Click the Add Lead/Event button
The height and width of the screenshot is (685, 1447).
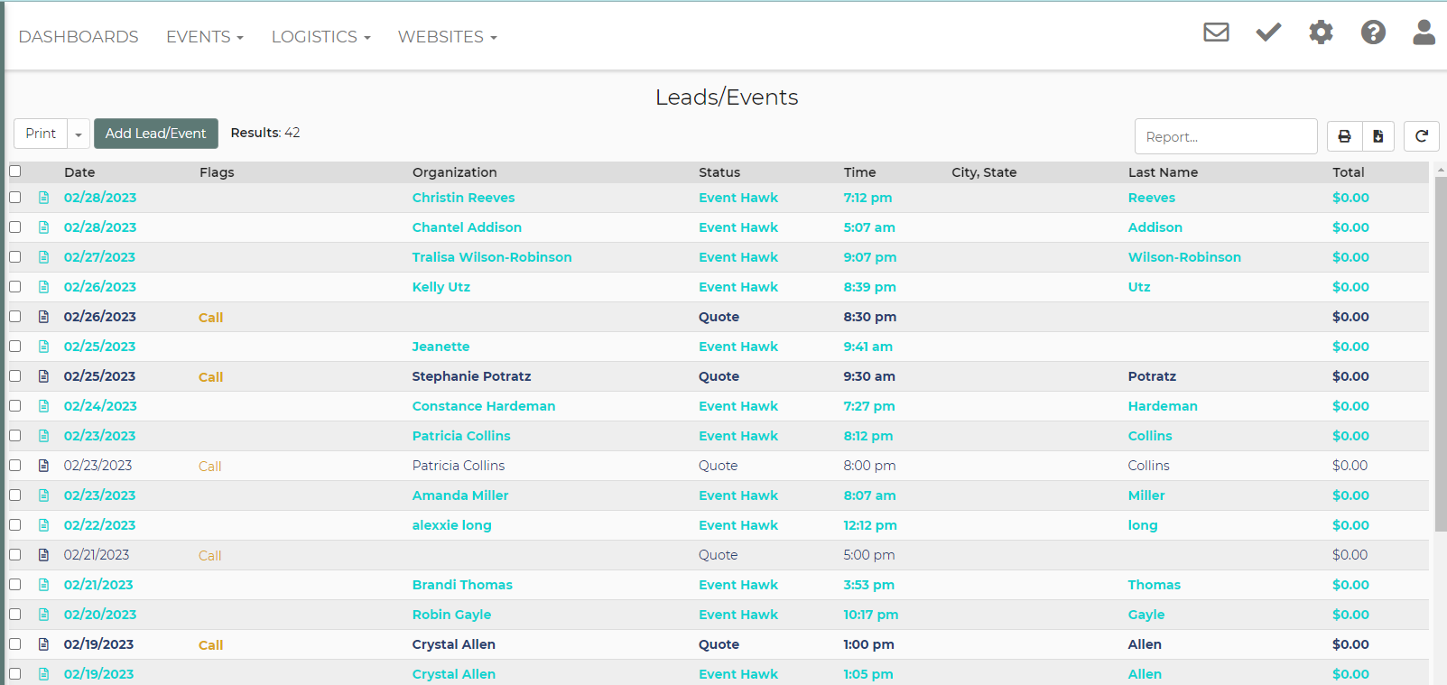pyautogui.click(x=155, y=134)
